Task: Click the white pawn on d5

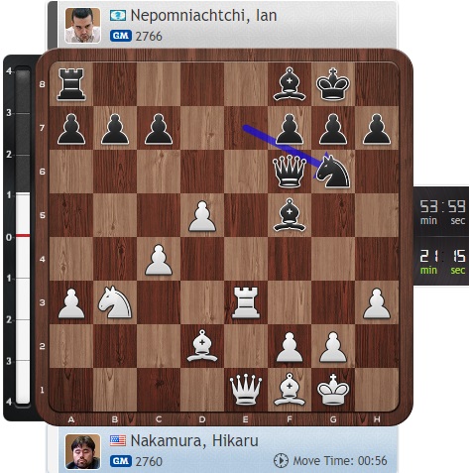Action: [x=202, y=216]
